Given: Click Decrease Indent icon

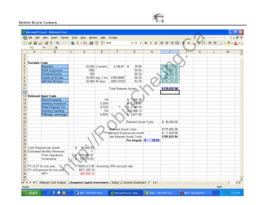Looking at the screenshot, I should [x=210, y=43].
